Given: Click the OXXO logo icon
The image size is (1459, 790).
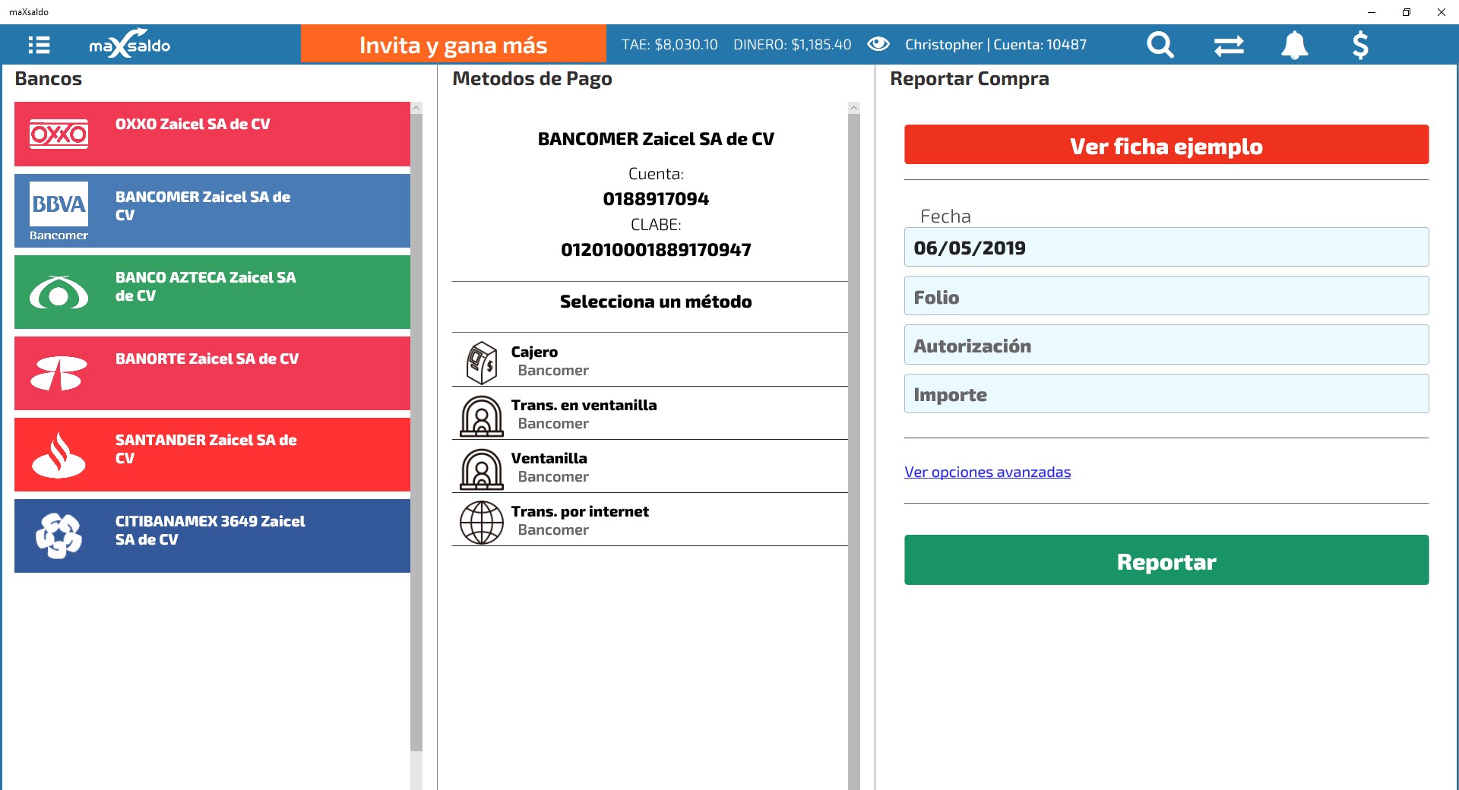Looking at the screenshot, I should (59, 134).
